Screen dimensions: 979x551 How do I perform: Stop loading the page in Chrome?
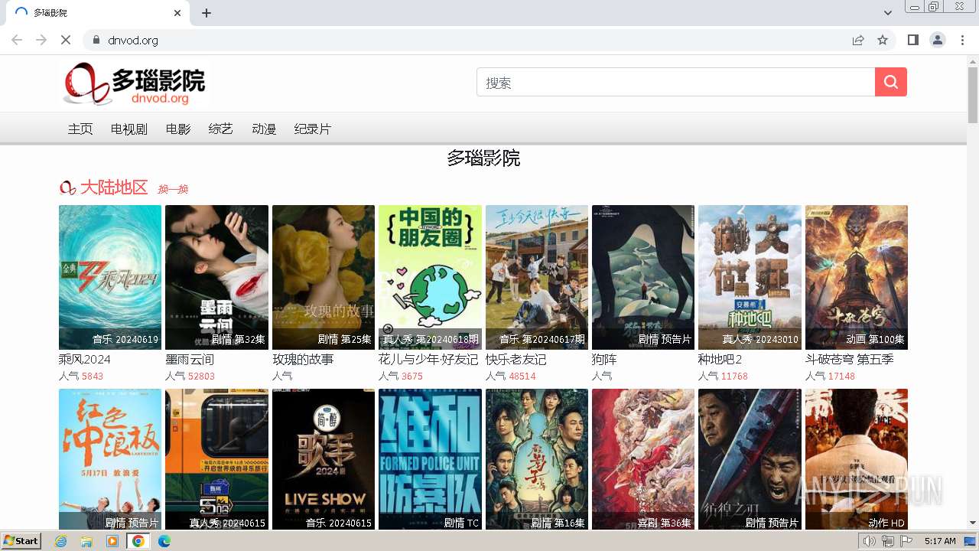66,40
